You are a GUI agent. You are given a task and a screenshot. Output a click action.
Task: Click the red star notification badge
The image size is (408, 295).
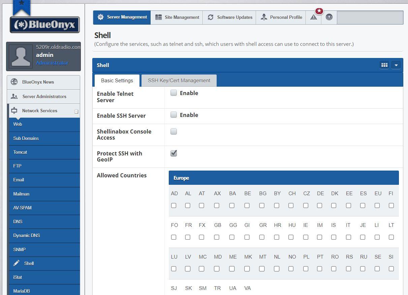click(x=319, y=11)
